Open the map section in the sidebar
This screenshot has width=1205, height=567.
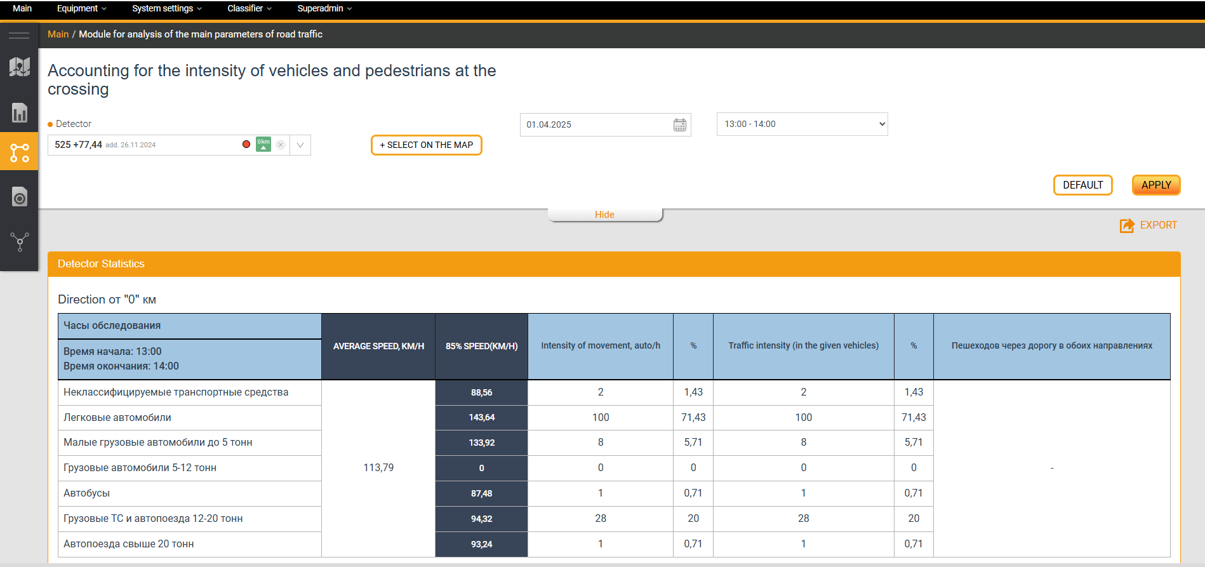coord(19,67)
